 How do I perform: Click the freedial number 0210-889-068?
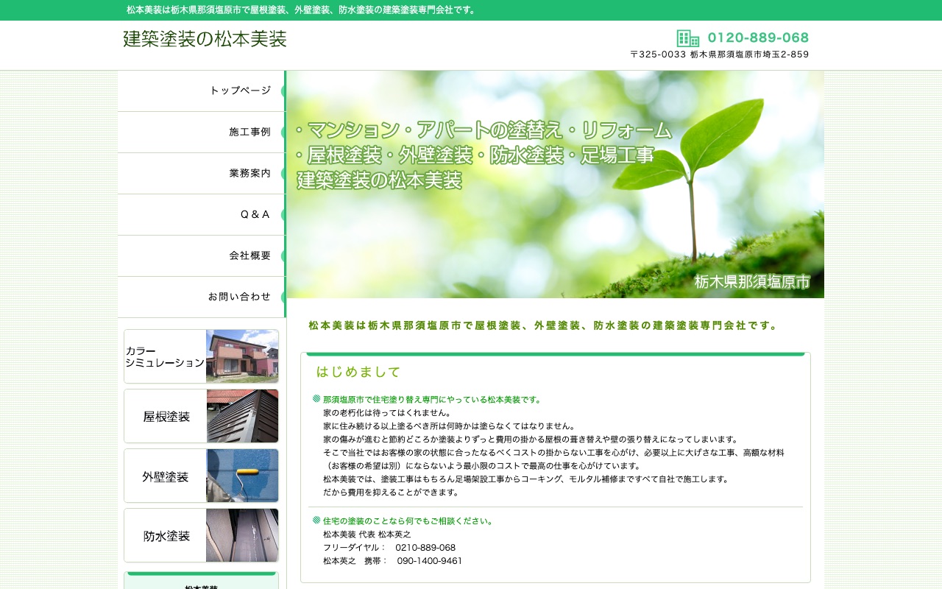click(425, 548)
